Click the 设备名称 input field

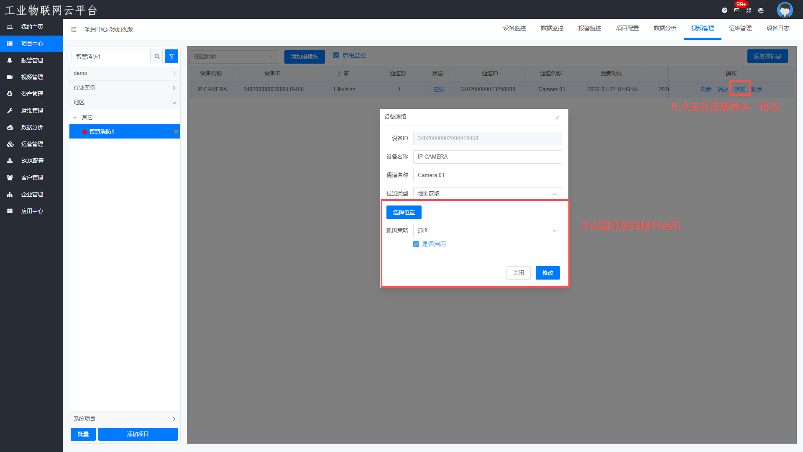[x=487, y=157]
